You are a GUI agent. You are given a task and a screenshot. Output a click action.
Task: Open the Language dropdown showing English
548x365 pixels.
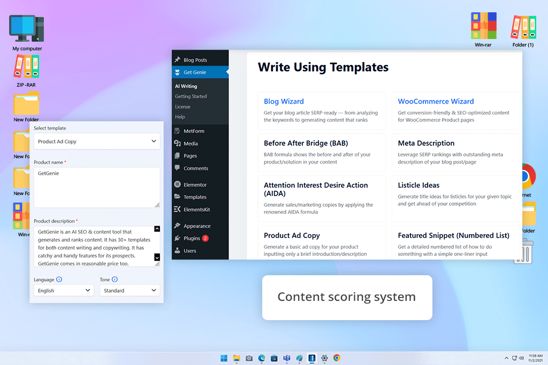tap(64, 290)
